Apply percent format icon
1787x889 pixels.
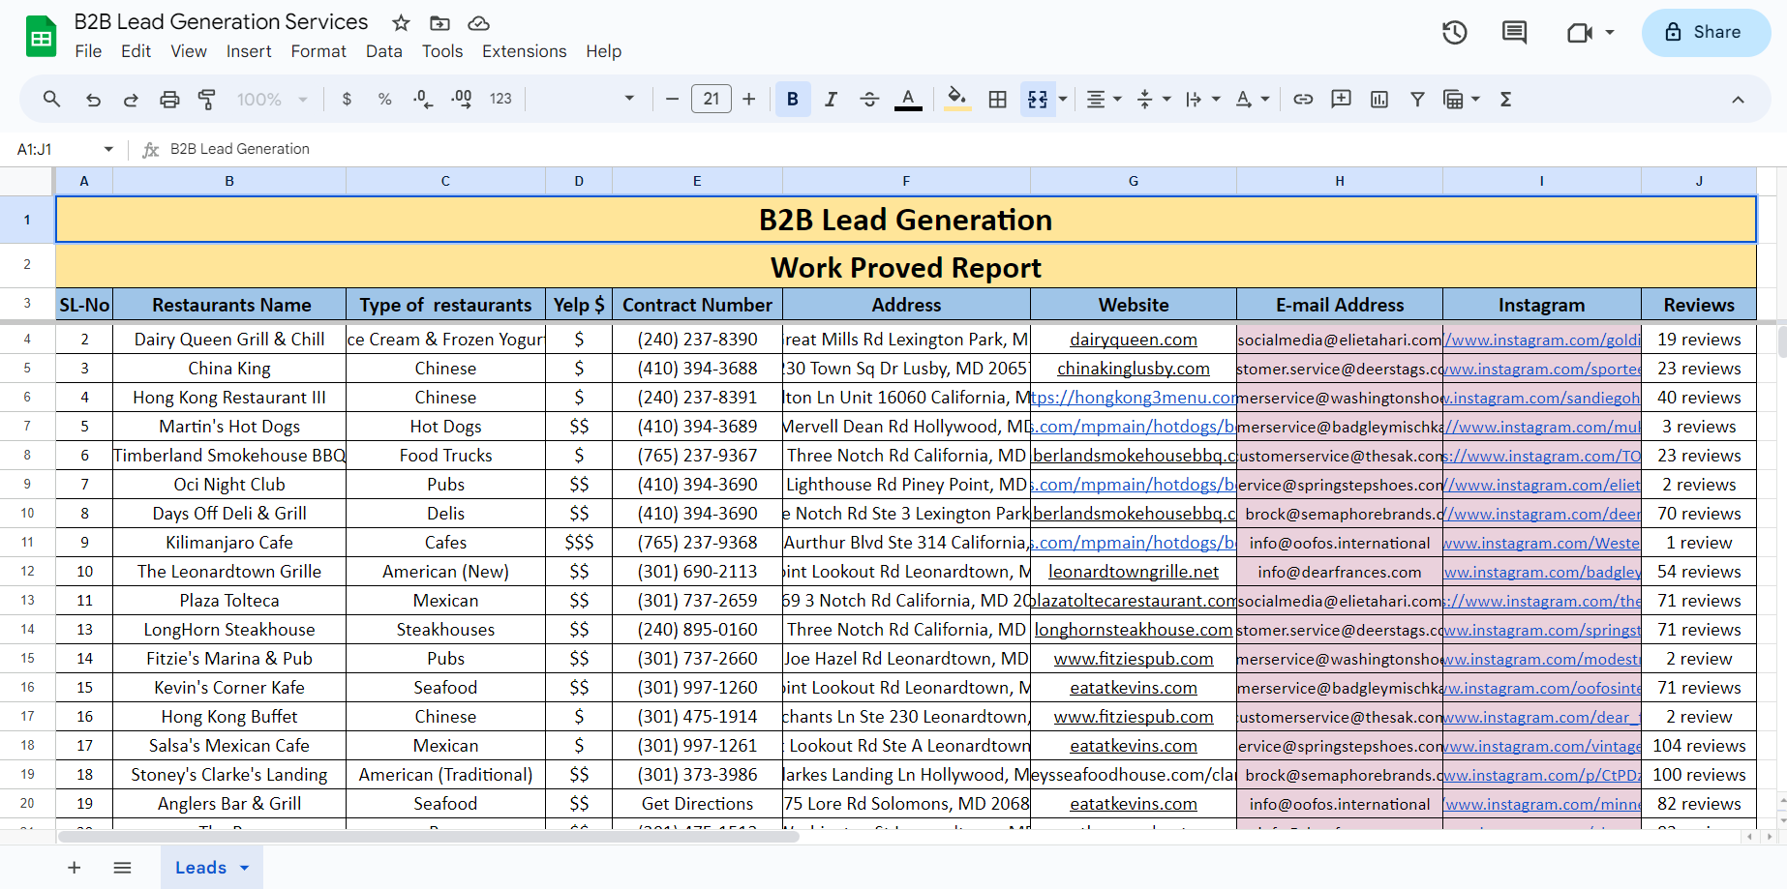[384, 99]
